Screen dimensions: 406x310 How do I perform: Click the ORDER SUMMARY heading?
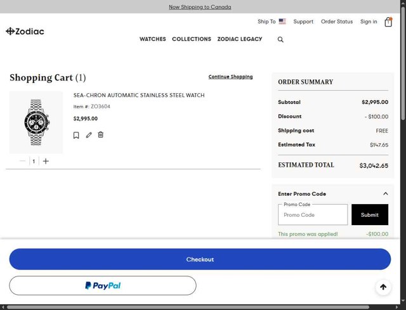[x=306, y=82]
